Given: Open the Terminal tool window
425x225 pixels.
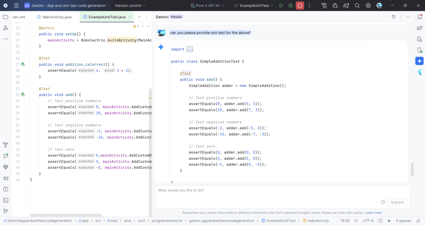Looking at the screenshot, I should pyautogui.click(x=5, y=200).
